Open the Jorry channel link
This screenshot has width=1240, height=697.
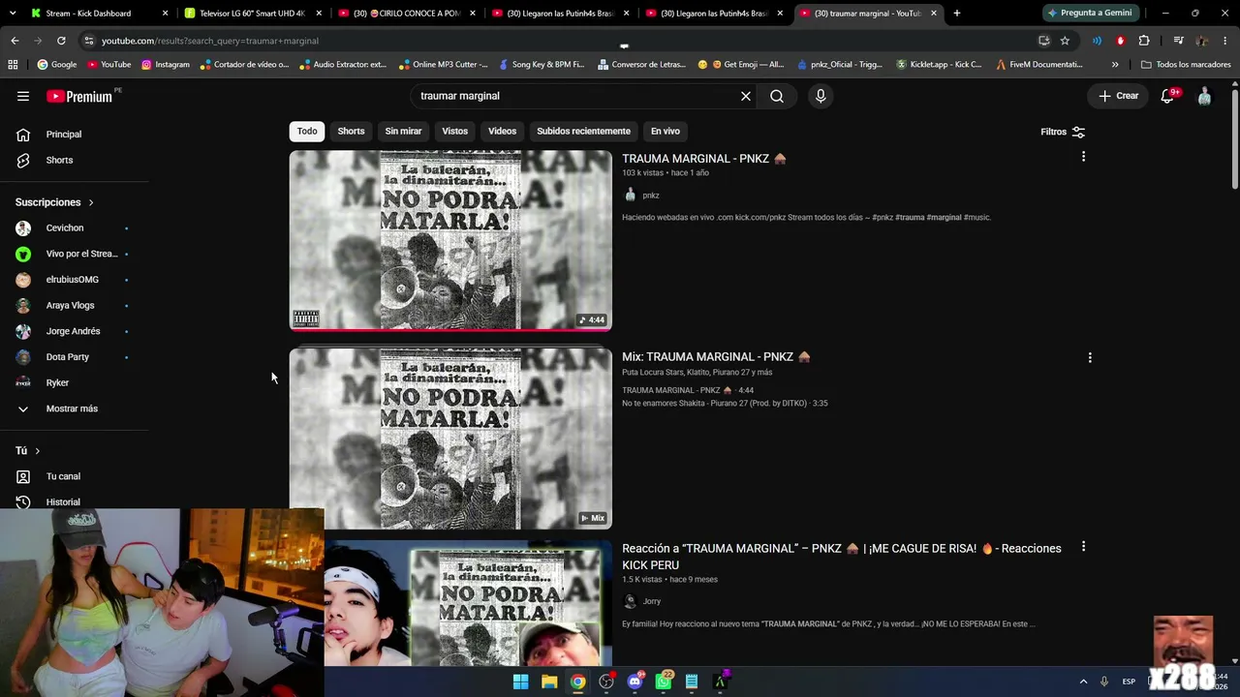[651, 601]
